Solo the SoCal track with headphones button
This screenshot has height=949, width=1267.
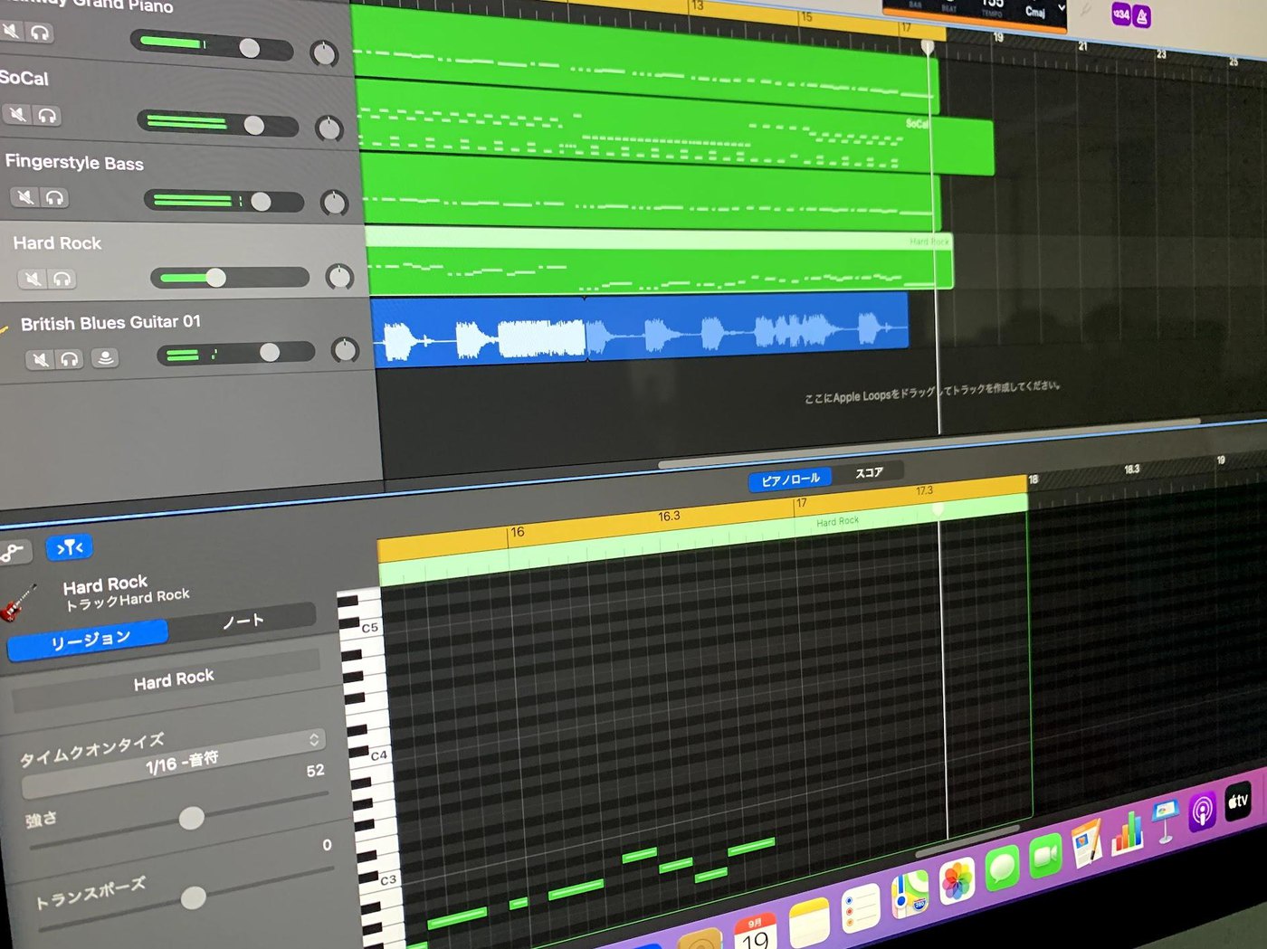pos(47,115)
